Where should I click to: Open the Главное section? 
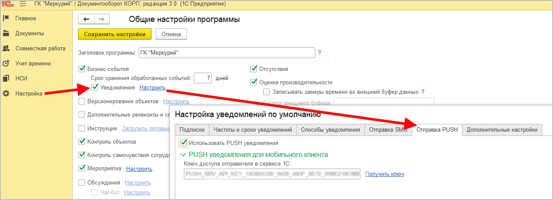[x=26, y=18]
